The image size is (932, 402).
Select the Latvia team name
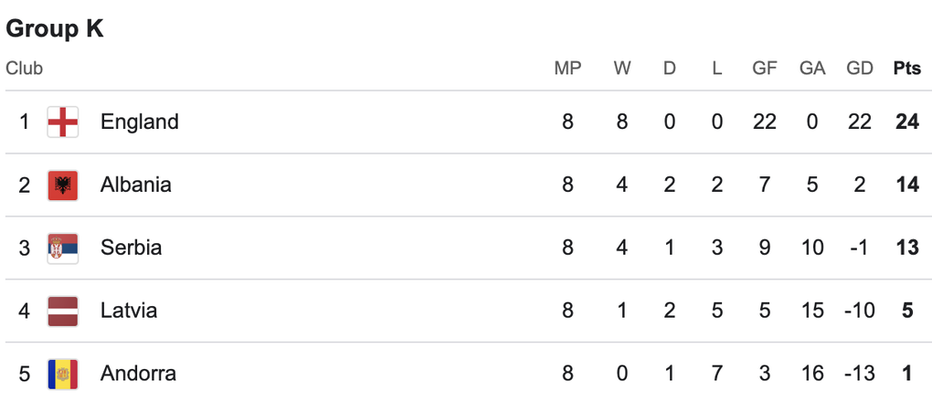[129, 311]
